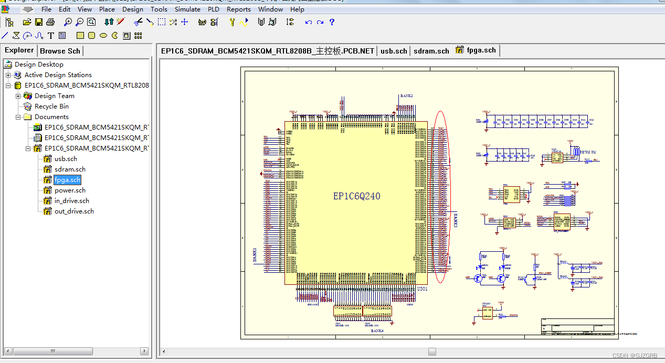Expand the Active Design Stations node
Image resolution: width=665 pixels, height=363 pixels.
click(8, 74)
